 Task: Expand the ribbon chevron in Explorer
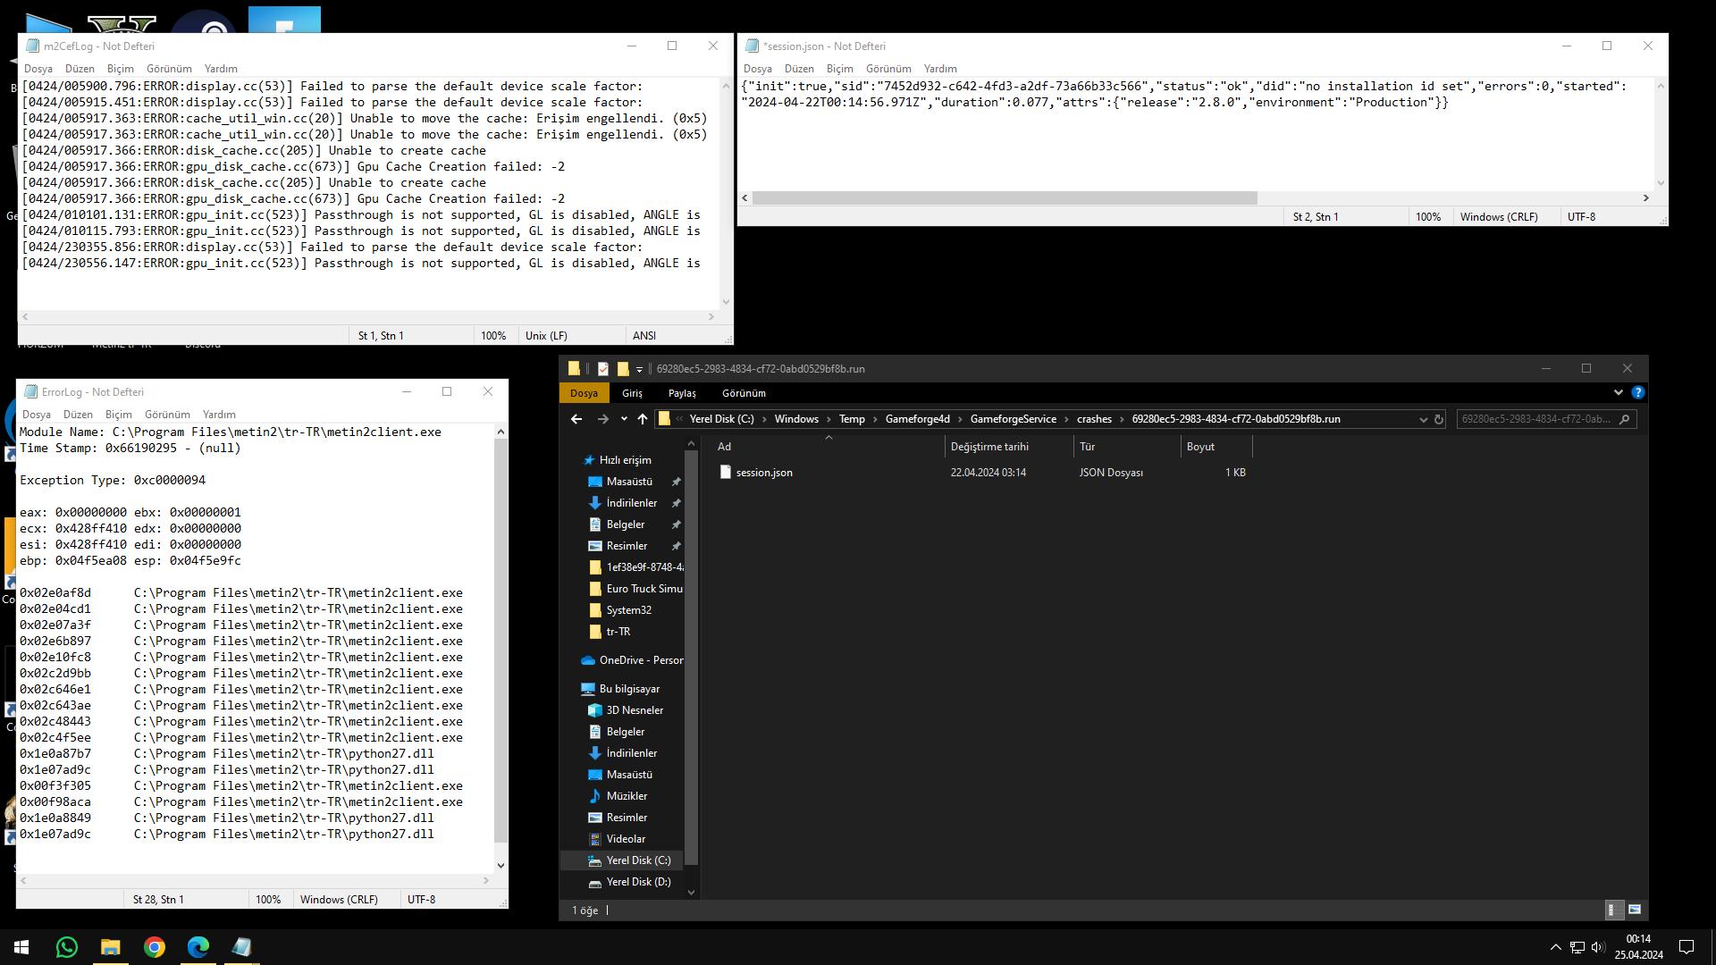tap(1618, 392)
